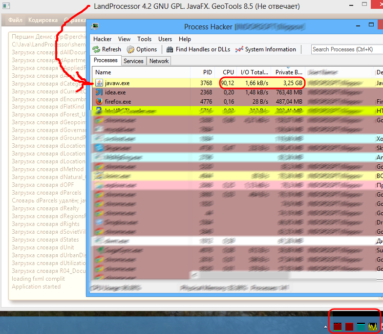Click javaw.exe CPU value 90,12
Image resolution: width=383 pixels, height=334 pixels.
pos(228,83)
